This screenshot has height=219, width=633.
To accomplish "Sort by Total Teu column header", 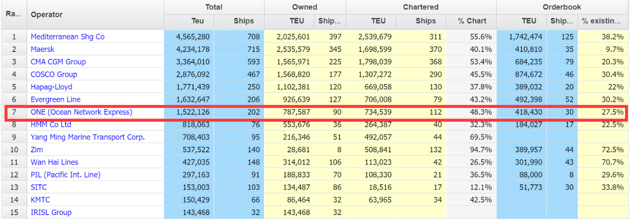I will click(198, 21).
